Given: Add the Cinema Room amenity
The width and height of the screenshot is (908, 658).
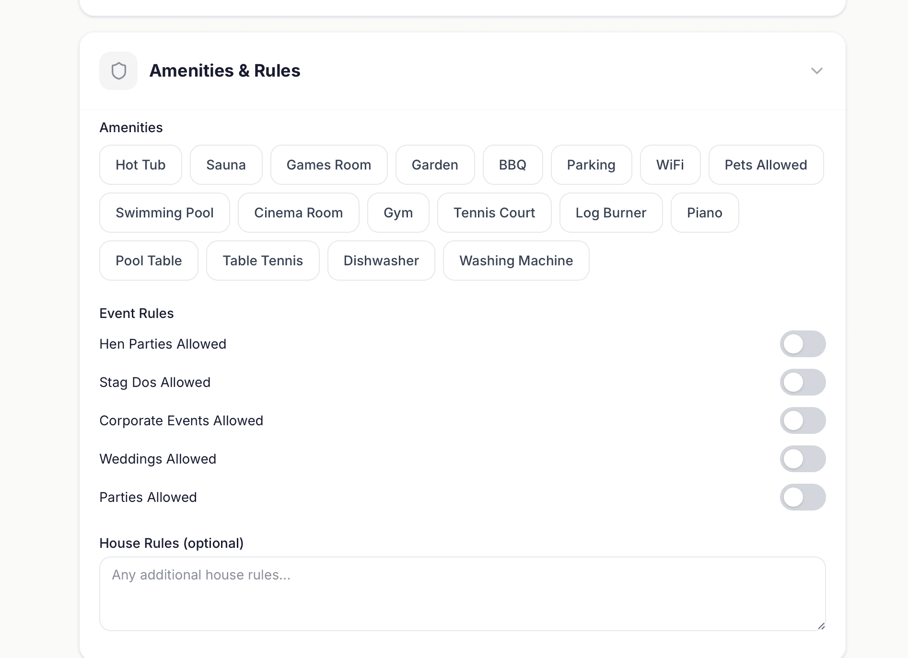Looking at the screenshot, I should click(x=298, y=213).
